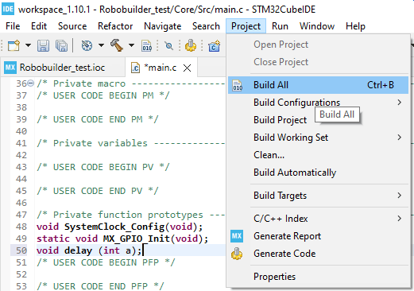Expand the Build Configurations submenu

[x=318, y=103]
